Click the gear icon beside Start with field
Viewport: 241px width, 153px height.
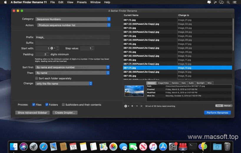(x=52, y=48)
